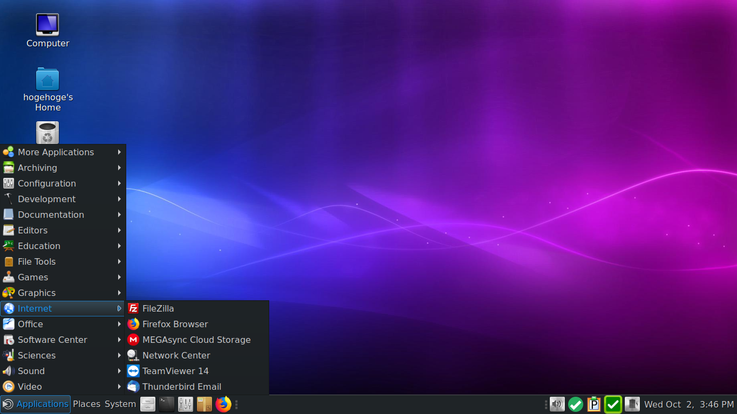Expand the Office category
This screenshot has height=414, width=737.
[x=63, y=324]
